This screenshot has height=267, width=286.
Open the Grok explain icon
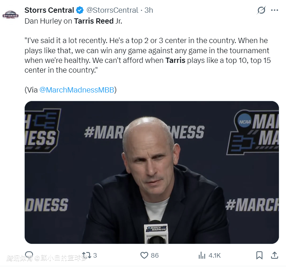click(x=261, y=10)
